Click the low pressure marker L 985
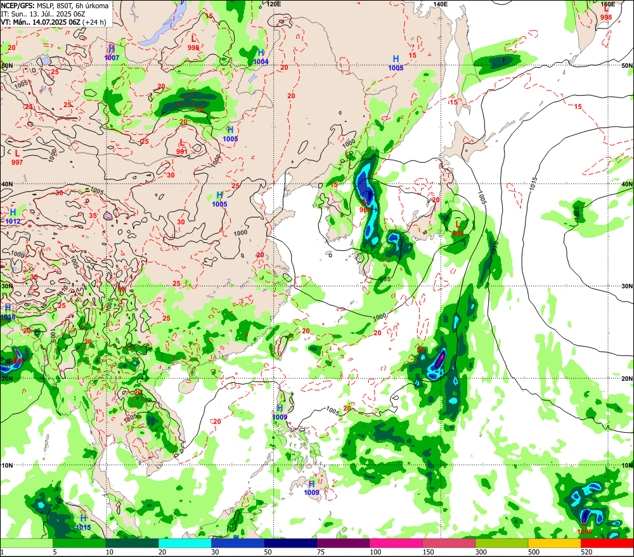The image size is (634, 557). point(458,228)
